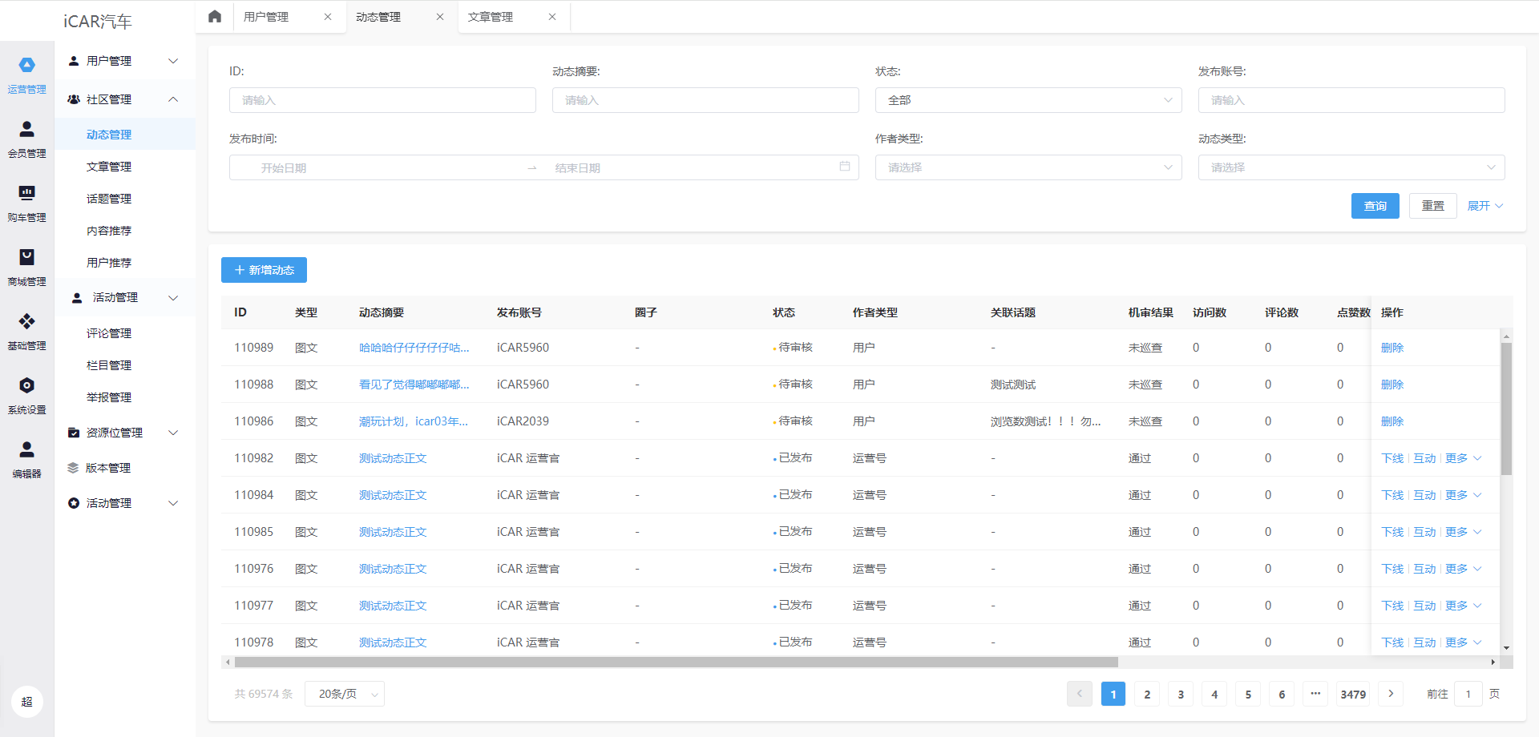Open the 状态 dropdown showing 全部
The width and height of the screenshot is (1539, 737).
(x=1028, y=100)
